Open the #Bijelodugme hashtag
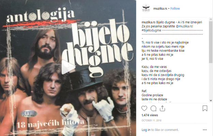The image size is (213, 136). tap(151, 30)
